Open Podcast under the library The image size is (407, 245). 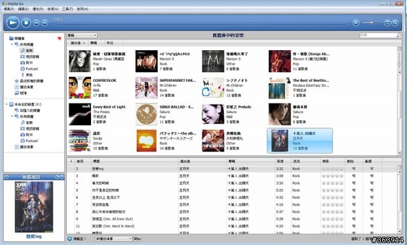(x=29, y=69)
